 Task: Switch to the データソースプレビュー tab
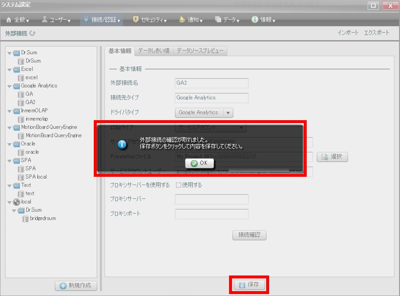(200, 51)
